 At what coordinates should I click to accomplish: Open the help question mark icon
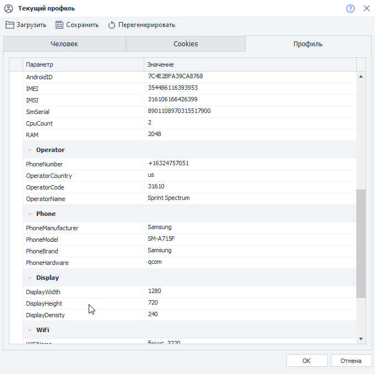350,8
